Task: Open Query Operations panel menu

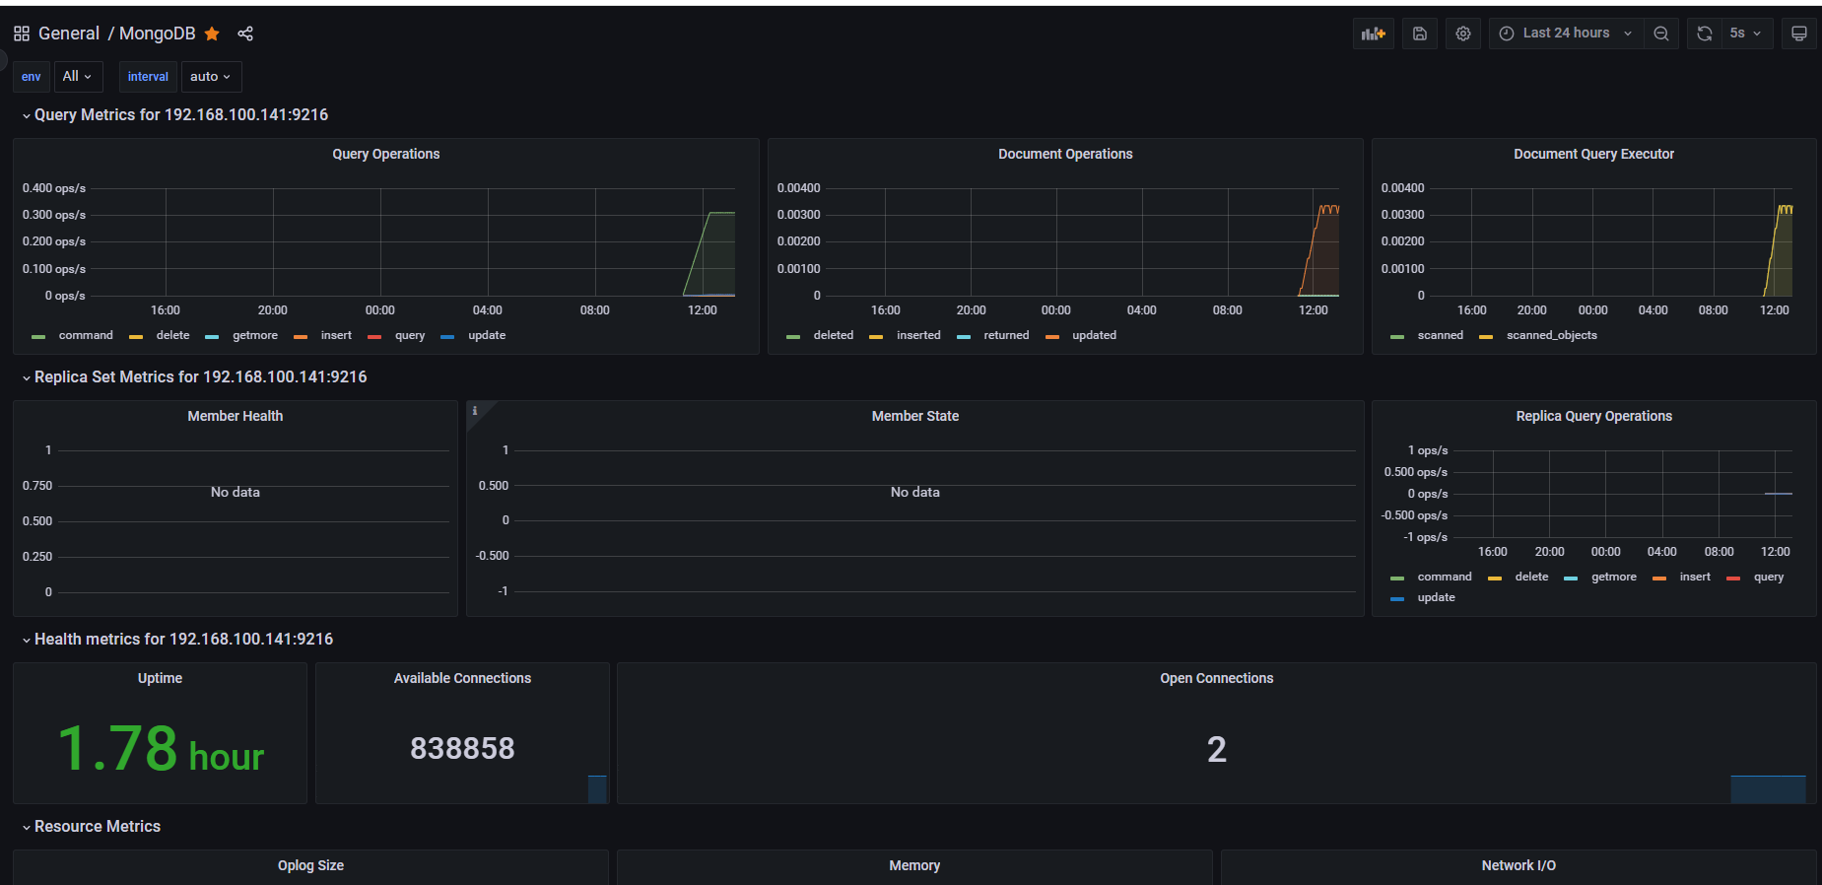Action: click(386, 154)
